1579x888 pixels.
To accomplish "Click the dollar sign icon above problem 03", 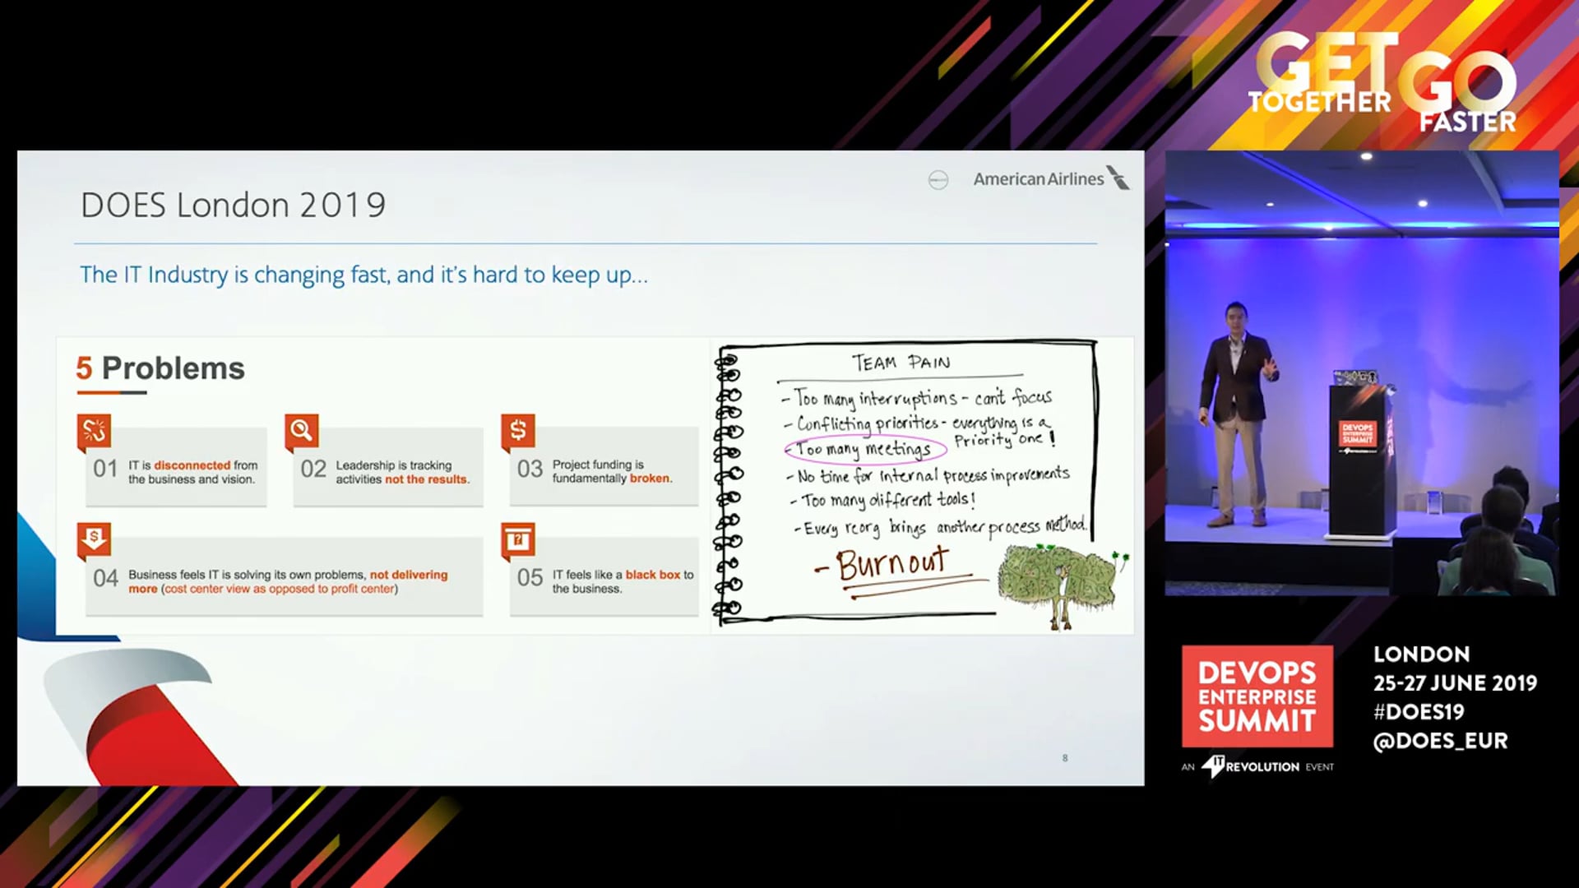I will 518,431.
